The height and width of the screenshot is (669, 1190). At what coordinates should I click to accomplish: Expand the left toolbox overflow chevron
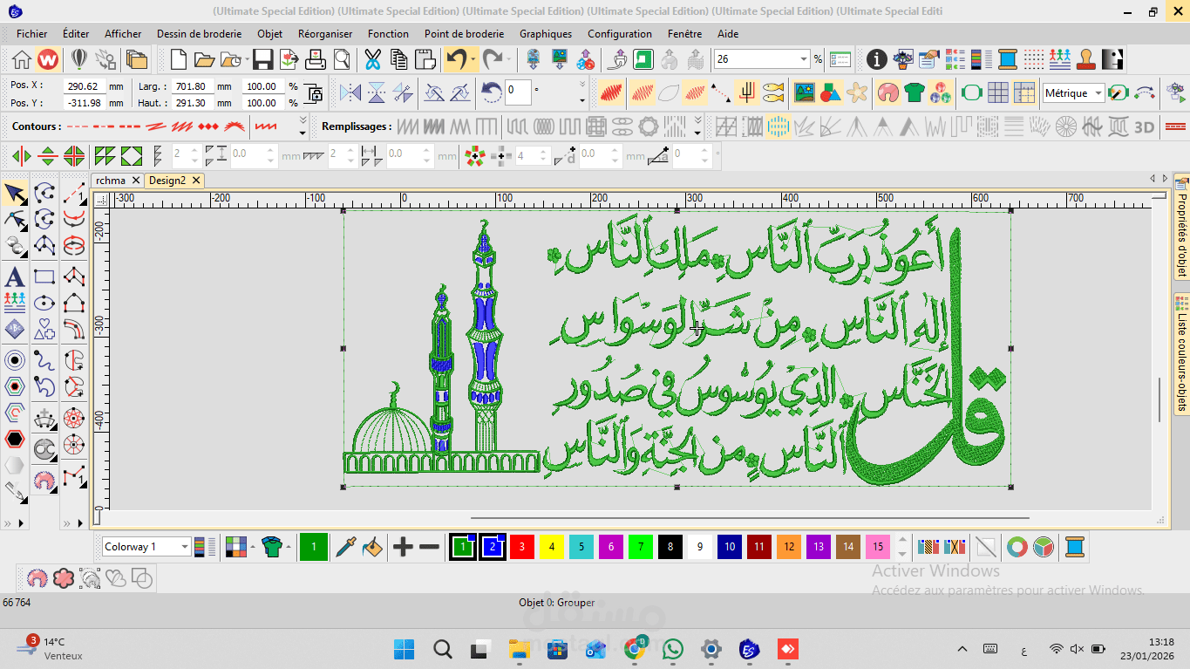coord(8,523)
